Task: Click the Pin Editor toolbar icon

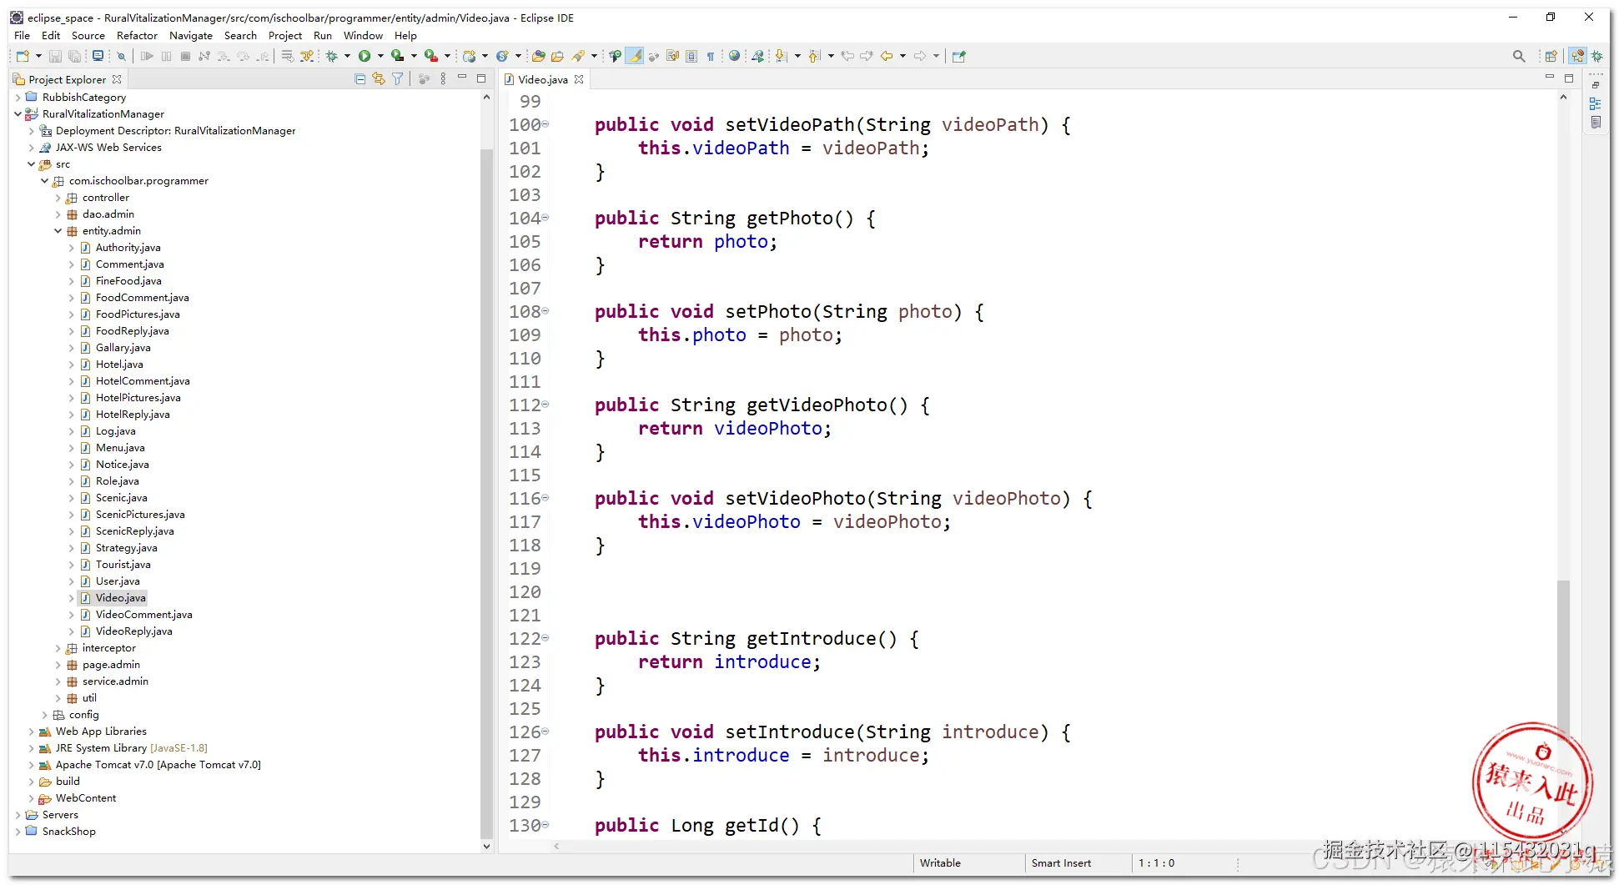Action: [x=959, y=56]
